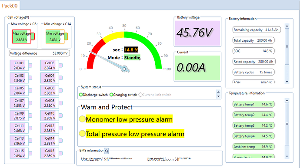Click the 45.76V battery voltage display

pyautogui.click(x=197, y=33)
